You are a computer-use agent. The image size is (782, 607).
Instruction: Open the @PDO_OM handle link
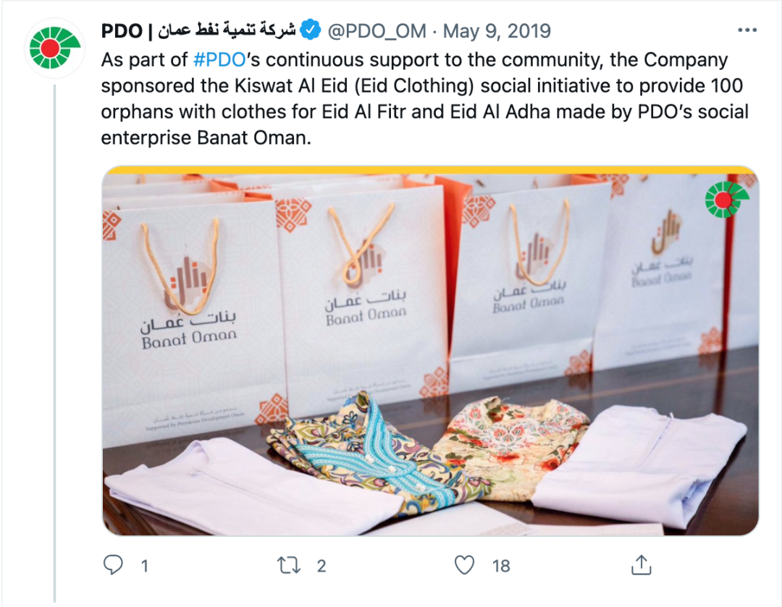377,31
